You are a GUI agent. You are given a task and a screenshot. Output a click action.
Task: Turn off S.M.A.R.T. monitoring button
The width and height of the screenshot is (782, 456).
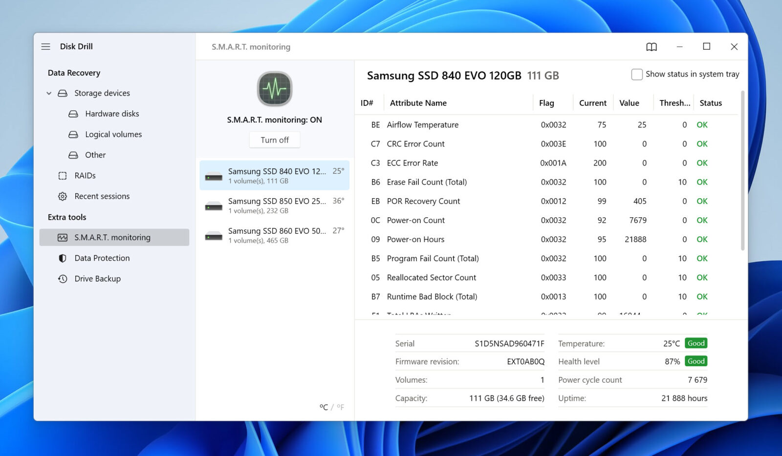click(274, 140)
